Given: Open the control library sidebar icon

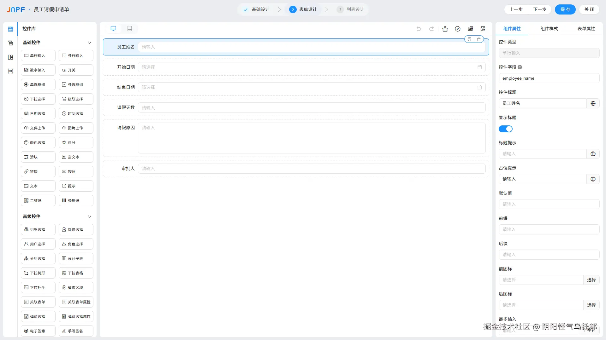Looking at the screenshot, I should point(10,29).
